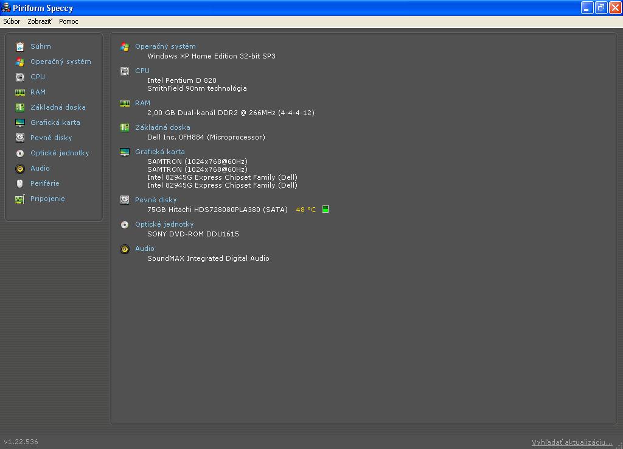Click Windows XP Home Edition 32-bit SP3 text

click(x=211, y=56)
